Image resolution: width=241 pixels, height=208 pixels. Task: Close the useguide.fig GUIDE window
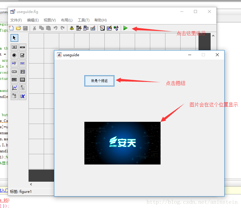pyautogui.click(x=209, y=11)
